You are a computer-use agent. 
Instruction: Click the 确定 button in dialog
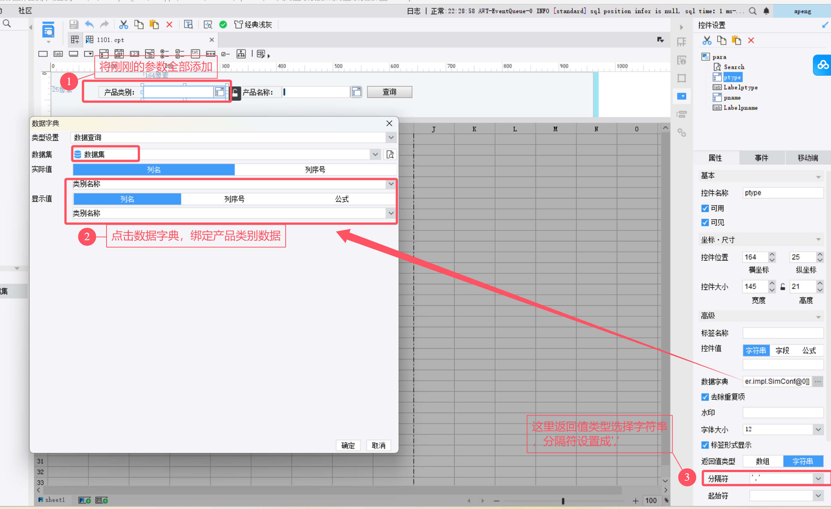pos(348,445)
